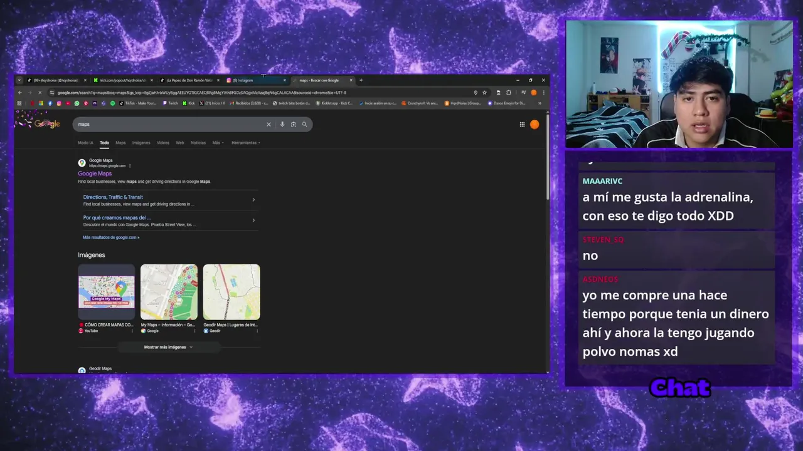The width and height of the screenshot is (803, 451).
Task: Open the tab search dropdown arrow
Action: (x=19, y=80)
